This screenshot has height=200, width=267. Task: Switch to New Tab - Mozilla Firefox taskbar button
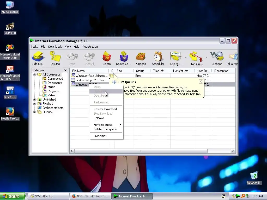pyautogui.click(x=90, y=196)
